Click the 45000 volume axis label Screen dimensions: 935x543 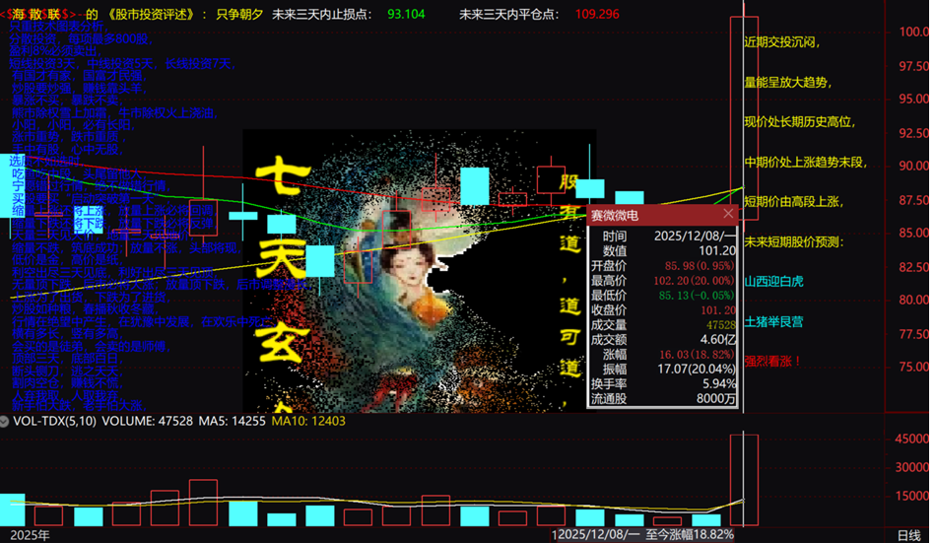[x=911, y=439]
